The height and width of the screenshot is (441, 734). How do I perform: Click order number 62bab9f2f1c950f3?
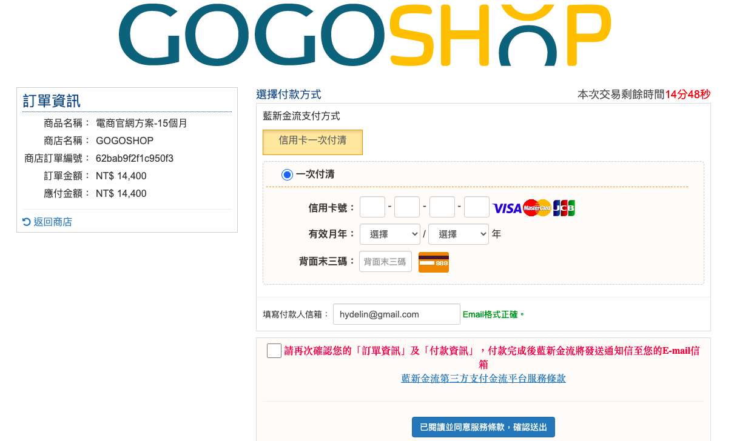pos(135,159)
